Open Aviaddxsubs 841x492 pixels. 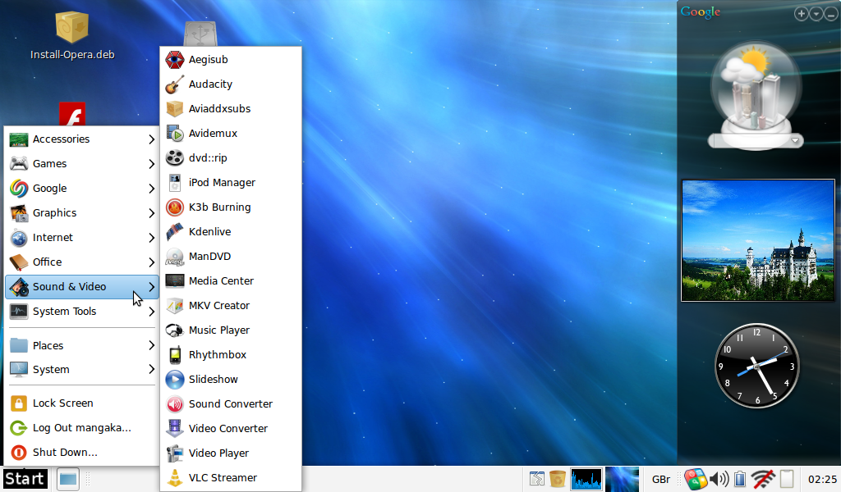point(231,109)
